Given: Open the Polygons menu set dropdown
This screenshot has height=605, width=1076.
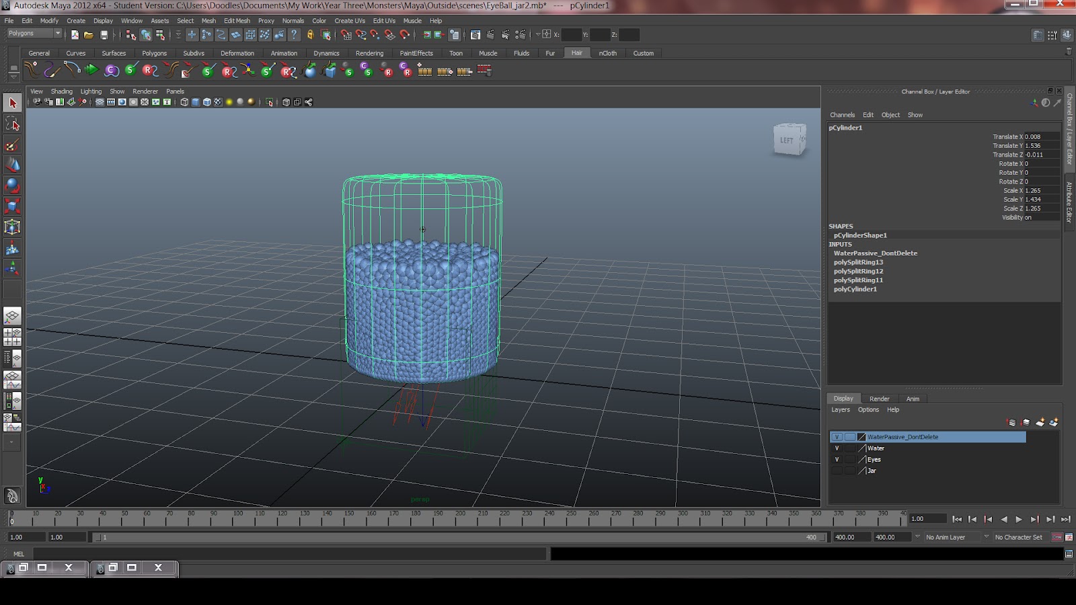Looking at the screenshot, I should pos(34,34).
